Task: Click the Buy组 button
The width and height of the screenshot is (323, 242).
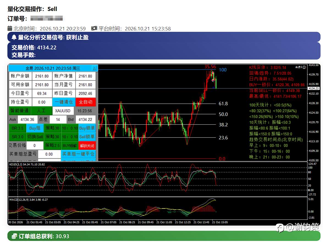Action: [35, 128]
